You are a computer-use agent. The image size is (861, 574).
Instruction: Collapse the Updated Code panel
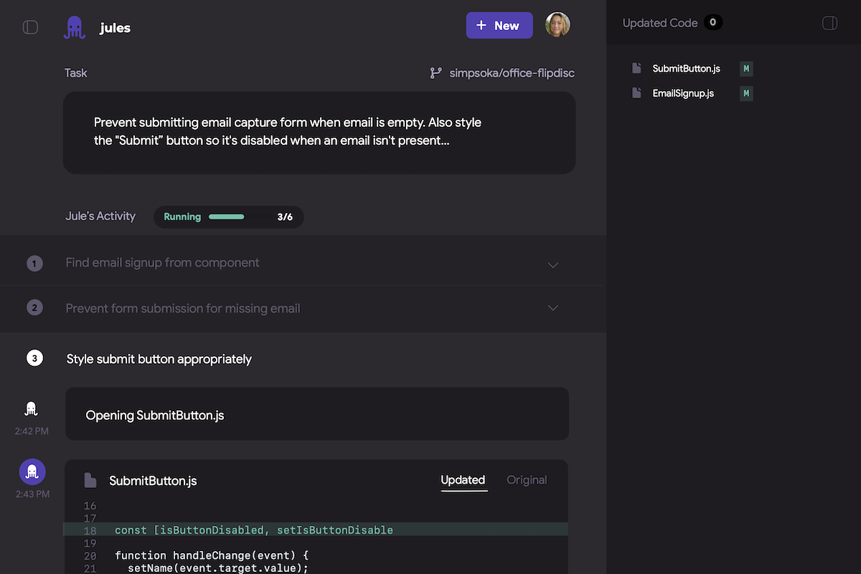[829, 24]
